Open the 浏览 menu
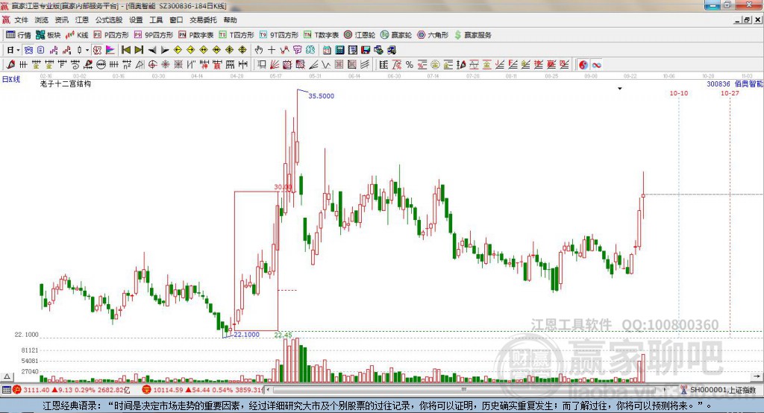 pos(42,20)
